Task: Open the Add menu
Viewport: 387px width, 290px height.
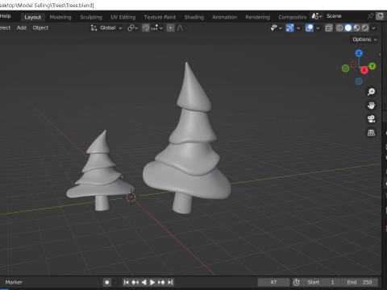Action: [x=22, y=27]
